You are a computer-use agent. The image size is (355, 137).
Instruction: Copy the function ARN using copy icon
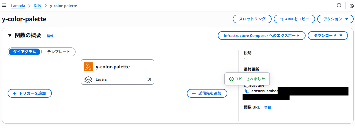[x=247, y=91]
